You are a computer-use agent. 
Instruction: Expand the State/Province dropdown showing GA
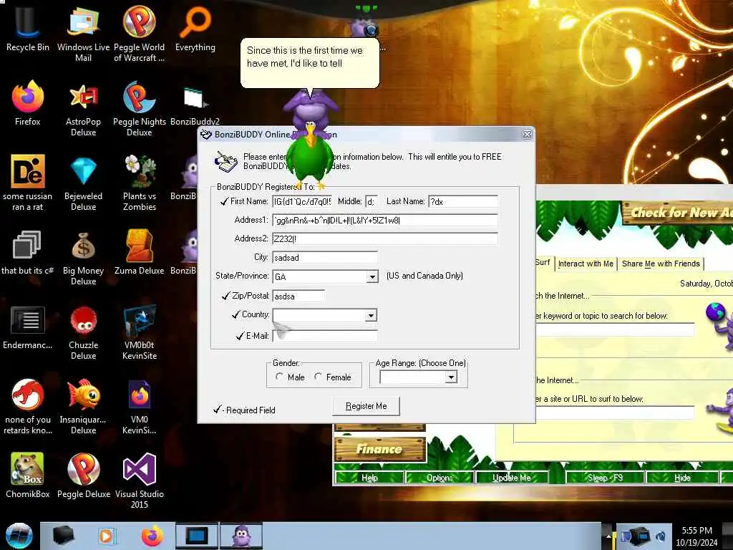pos(372,277)
